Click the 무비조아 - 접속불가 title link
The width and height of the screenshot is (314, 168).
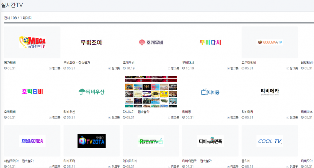click(x=77, y=63)
